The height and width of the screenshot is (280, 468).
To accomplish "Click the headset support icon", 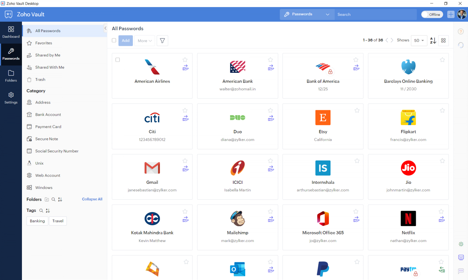I will tap(461, 45).
